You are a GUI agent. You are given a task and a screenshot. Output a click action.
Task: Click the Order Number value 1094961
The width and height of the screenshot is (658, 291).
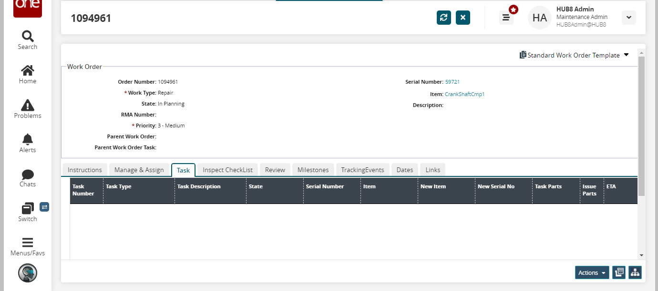(168, 82)
